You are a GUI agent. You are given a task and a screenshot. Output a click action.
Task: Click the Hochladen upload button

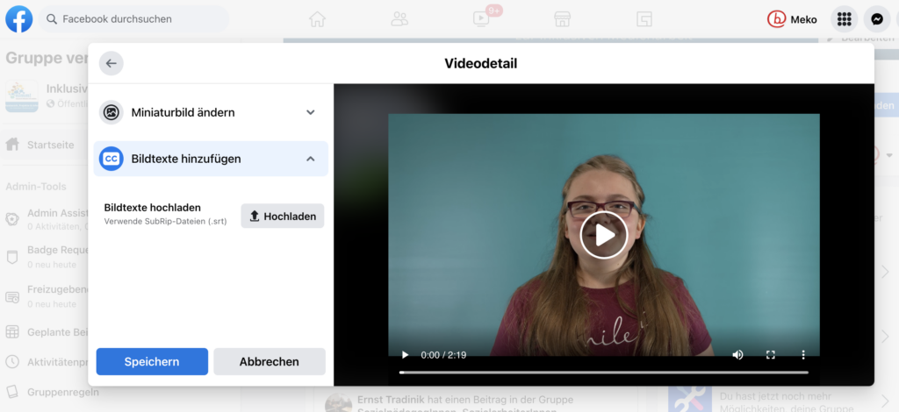[x=283, y=217]
